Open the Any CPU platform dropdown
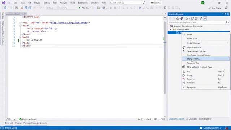The image size is (231, 130). 67,8
